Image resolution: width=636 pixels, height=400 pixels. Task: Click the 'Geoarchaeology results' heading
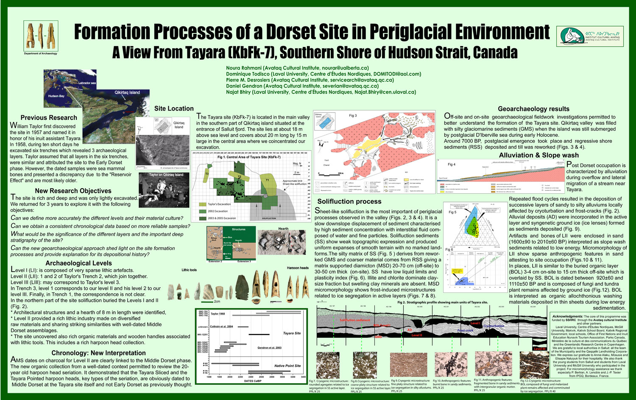click(533, 109)
